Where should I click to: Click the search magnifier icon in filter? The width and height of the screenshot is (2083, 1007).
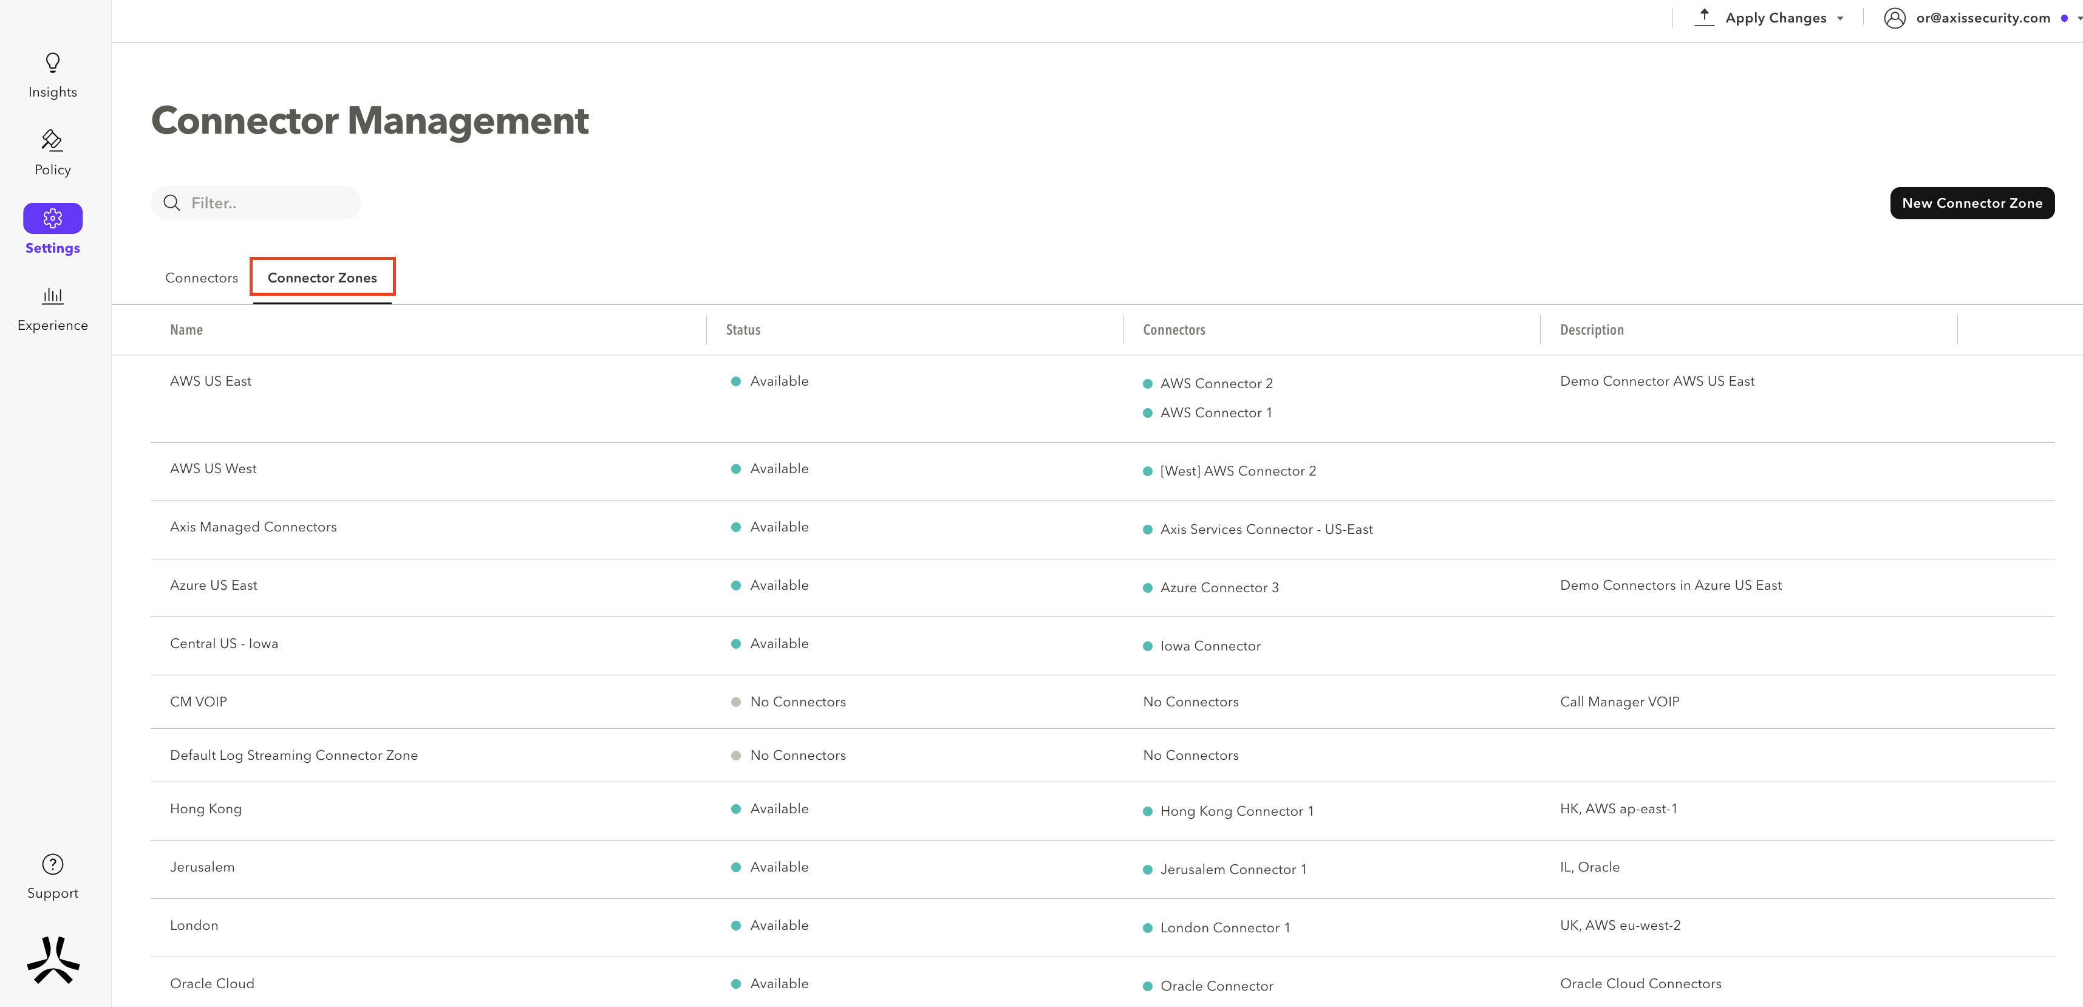(171, 203)
